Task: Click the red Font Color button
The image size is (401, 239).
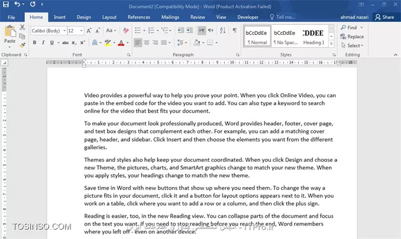Action: tap(121, 42)
